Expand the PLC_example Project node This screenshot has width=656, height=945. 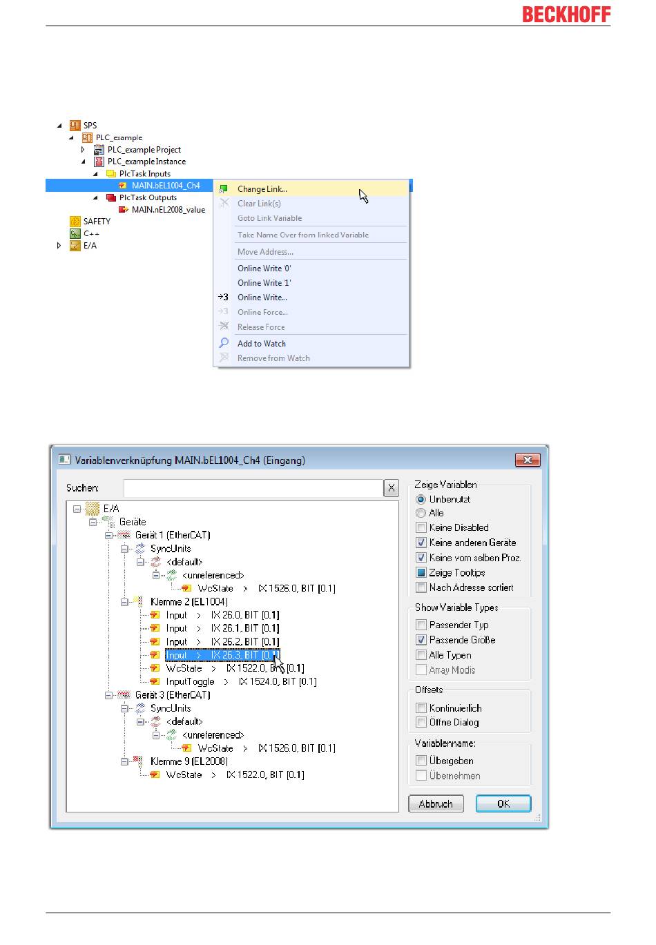click(84, 149)
